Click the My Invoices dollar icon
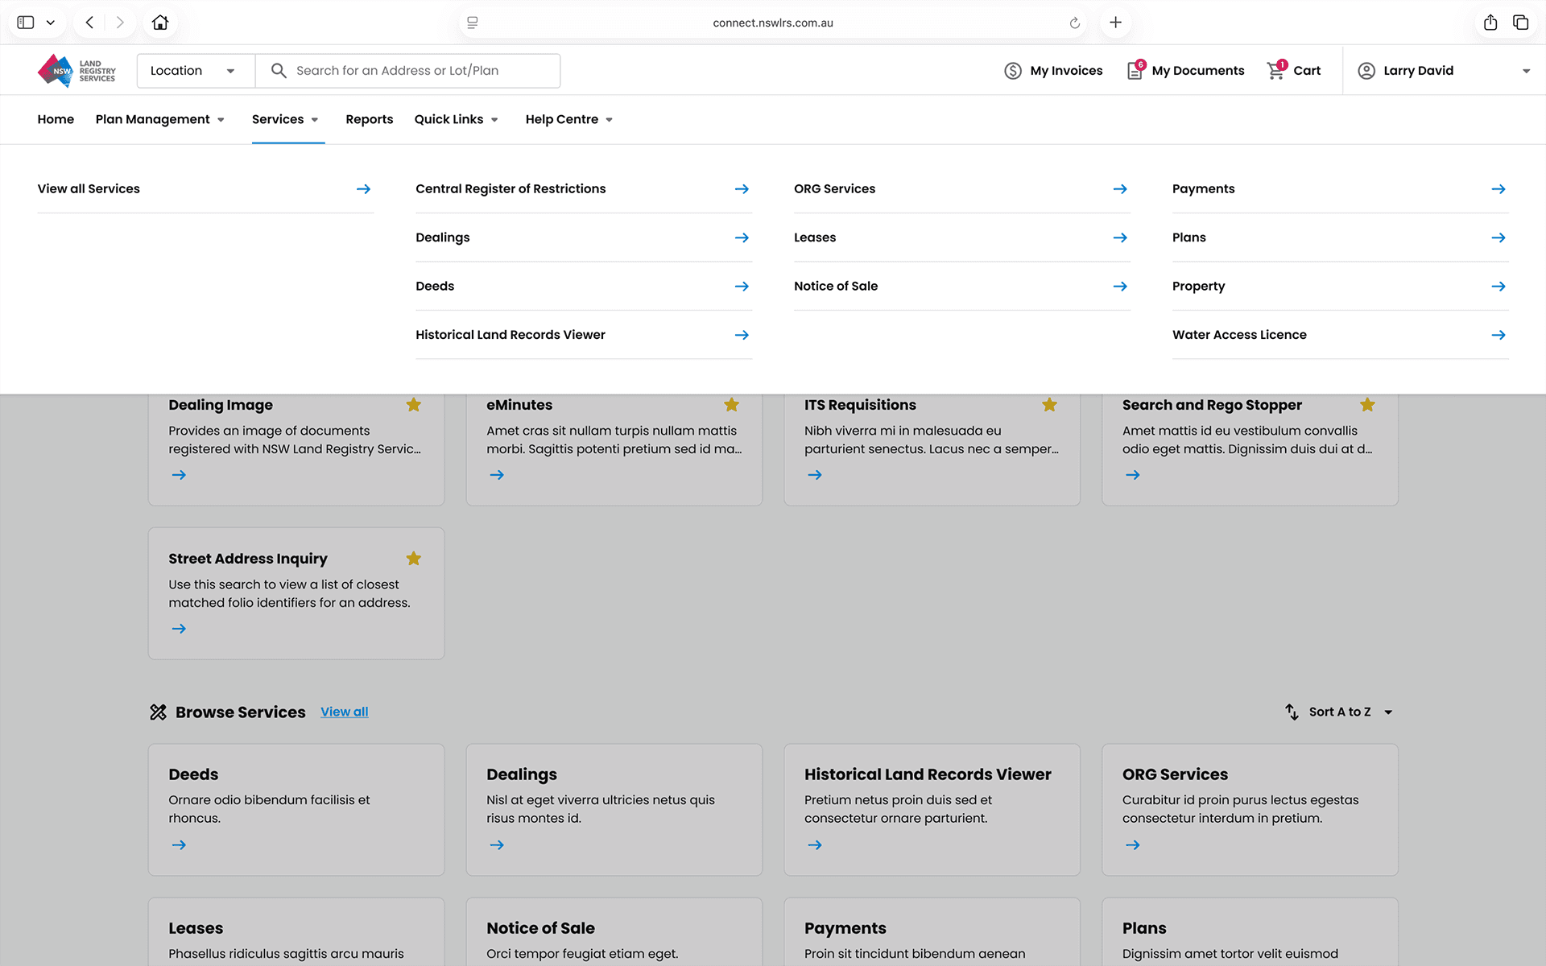Viewport: 1546px width, 966px height. [1013, 71]
